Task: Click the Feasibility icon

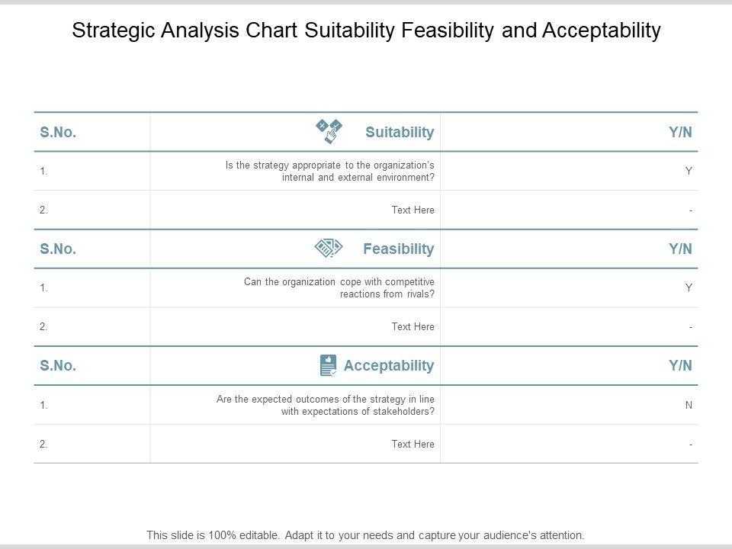Action: 328,248
